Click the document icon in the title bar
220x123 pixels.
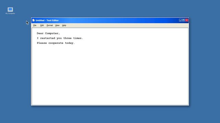[33, 20]
